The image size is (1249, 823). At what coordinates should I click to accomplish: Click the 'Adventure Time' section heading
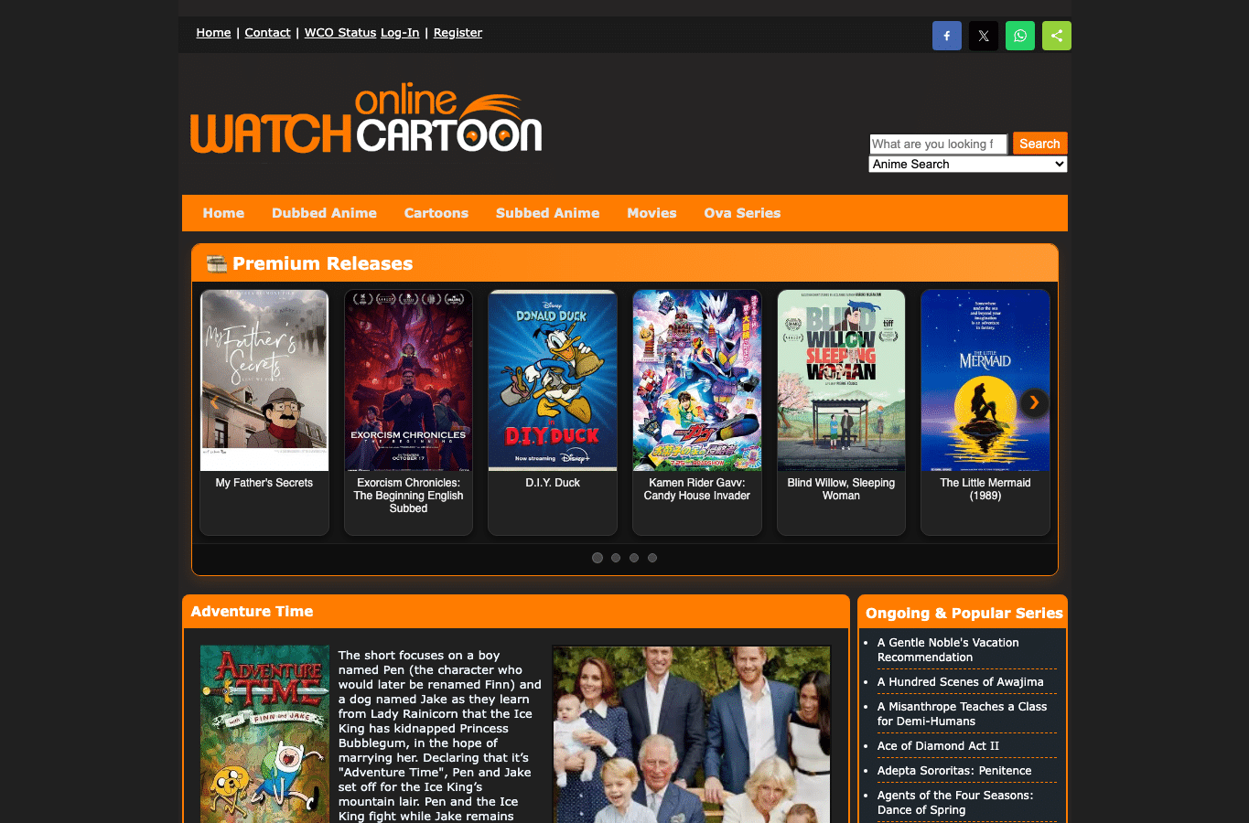pos(252,612)
